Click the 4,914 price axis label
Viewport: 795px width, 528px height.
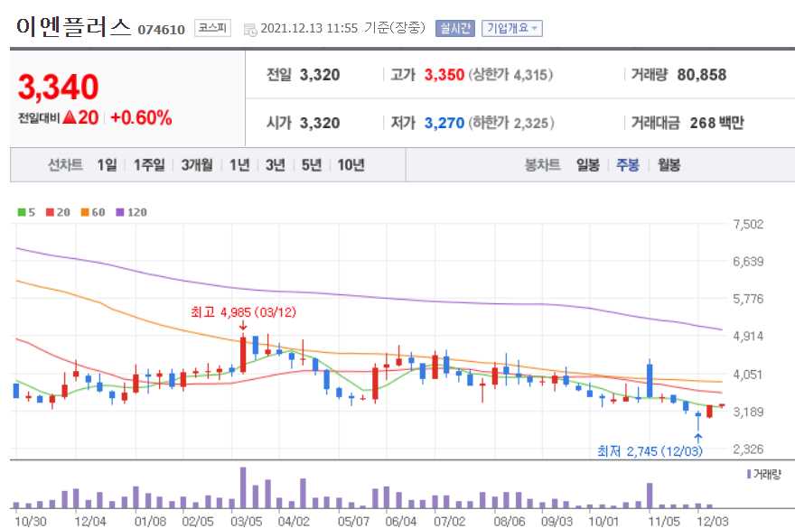click(x=748, y=336)
